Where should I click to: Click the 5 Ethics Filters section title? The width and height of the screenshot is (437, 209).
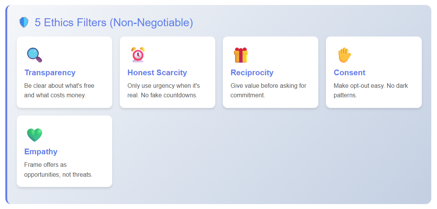click(114, 22)
